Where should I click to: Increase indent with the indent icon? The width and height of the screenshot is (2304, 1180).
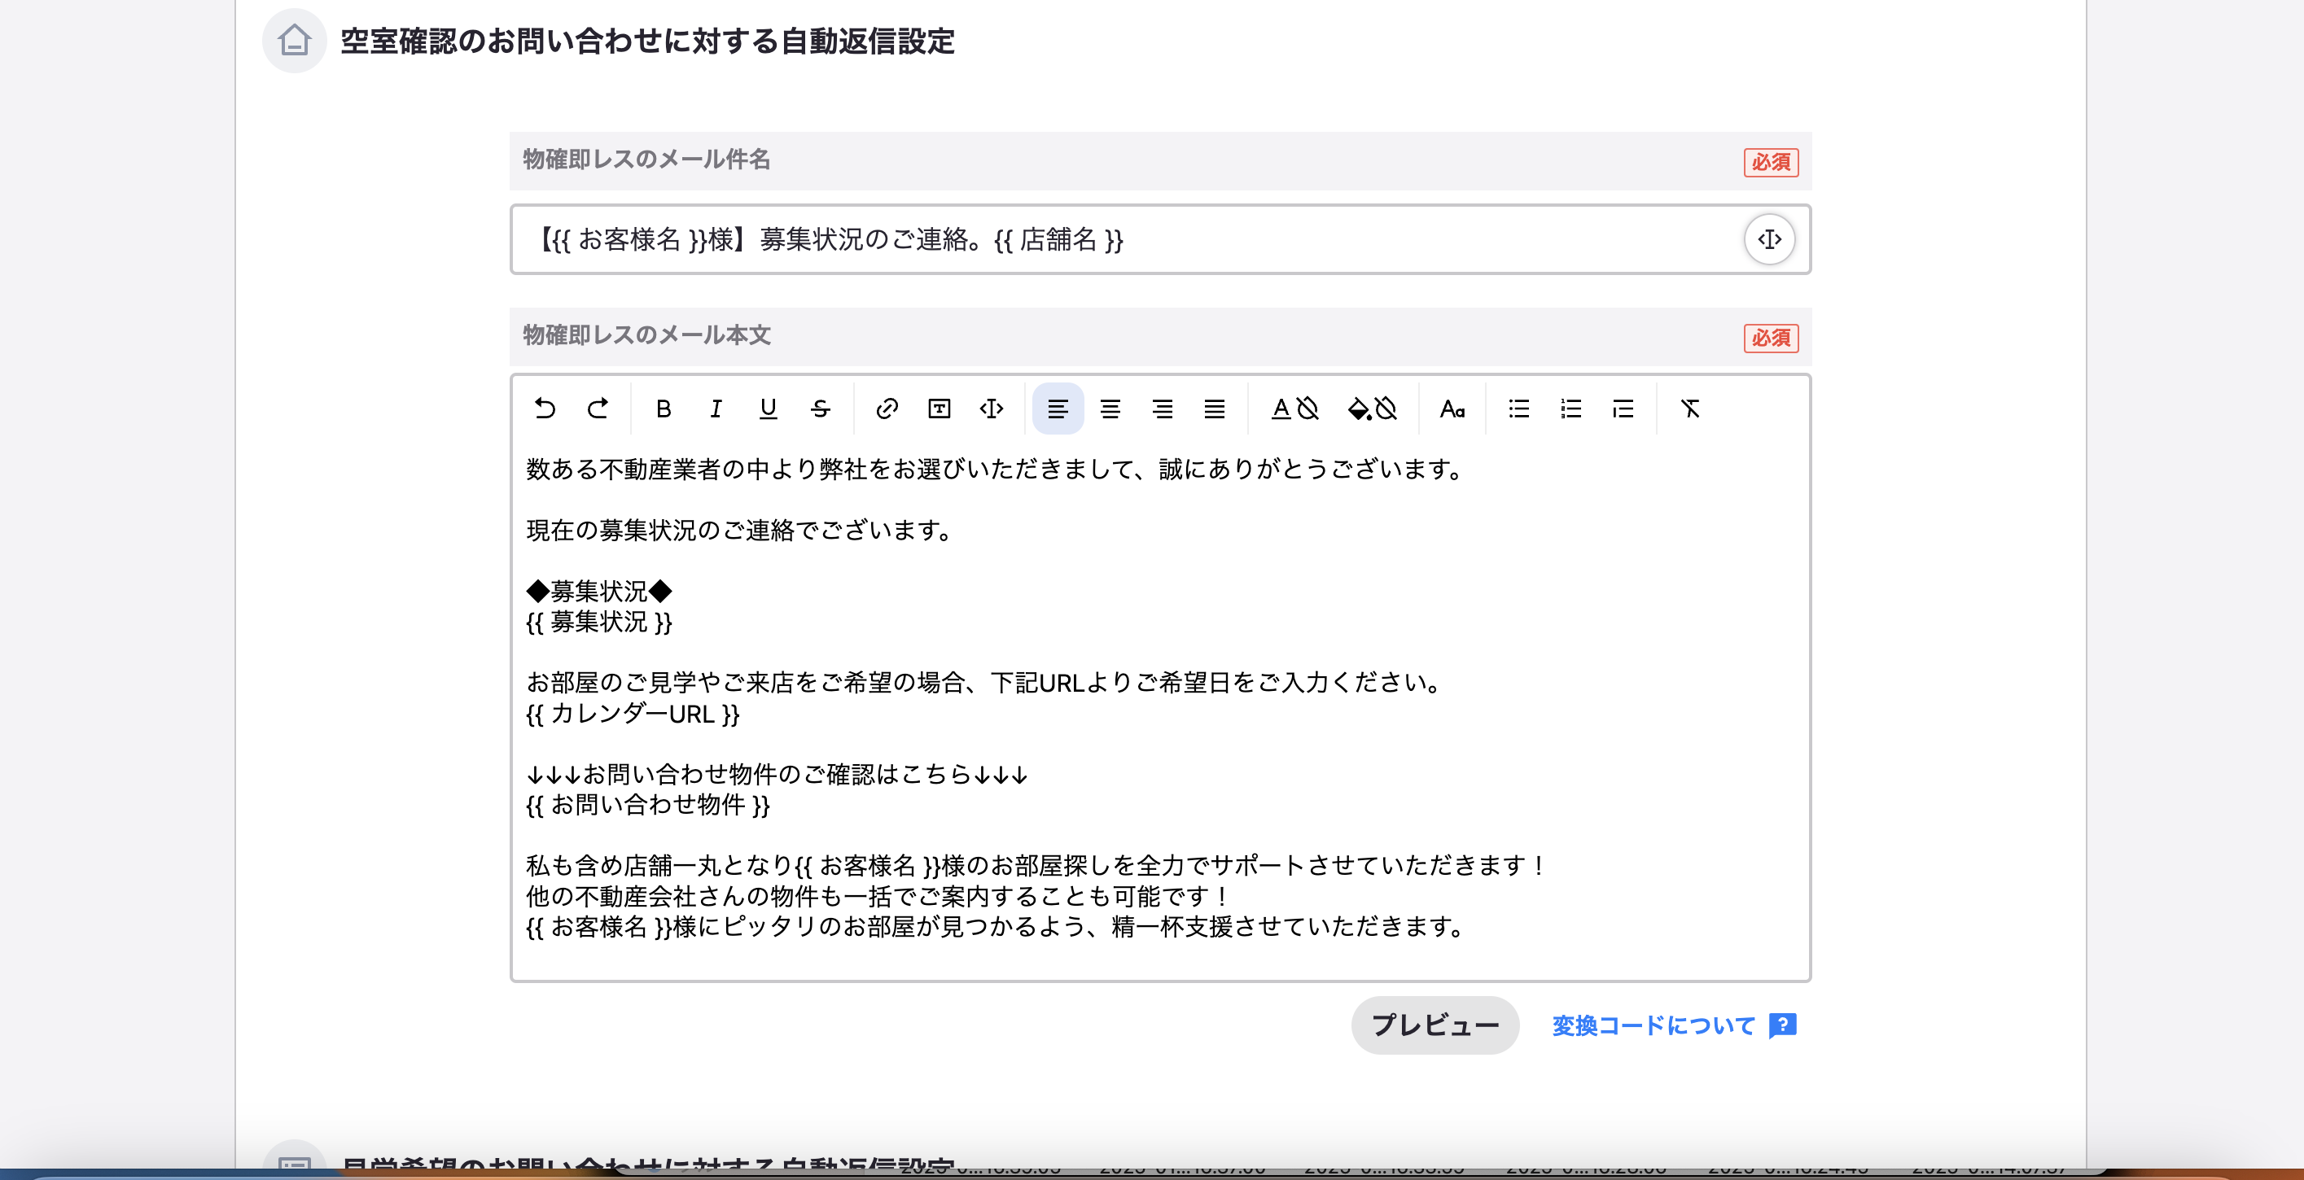(1623, 409)
